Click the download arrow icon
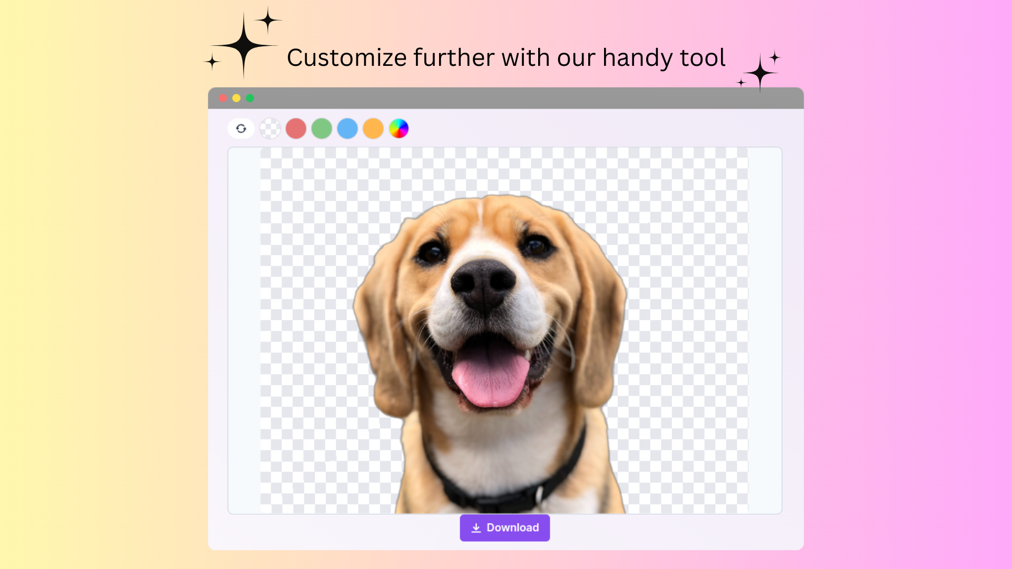Screen dimensions: 1012x569 tap(476, 528)
